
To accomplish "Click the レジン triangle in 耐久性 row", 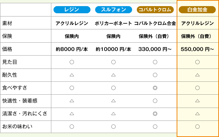I will coord(72,75).
